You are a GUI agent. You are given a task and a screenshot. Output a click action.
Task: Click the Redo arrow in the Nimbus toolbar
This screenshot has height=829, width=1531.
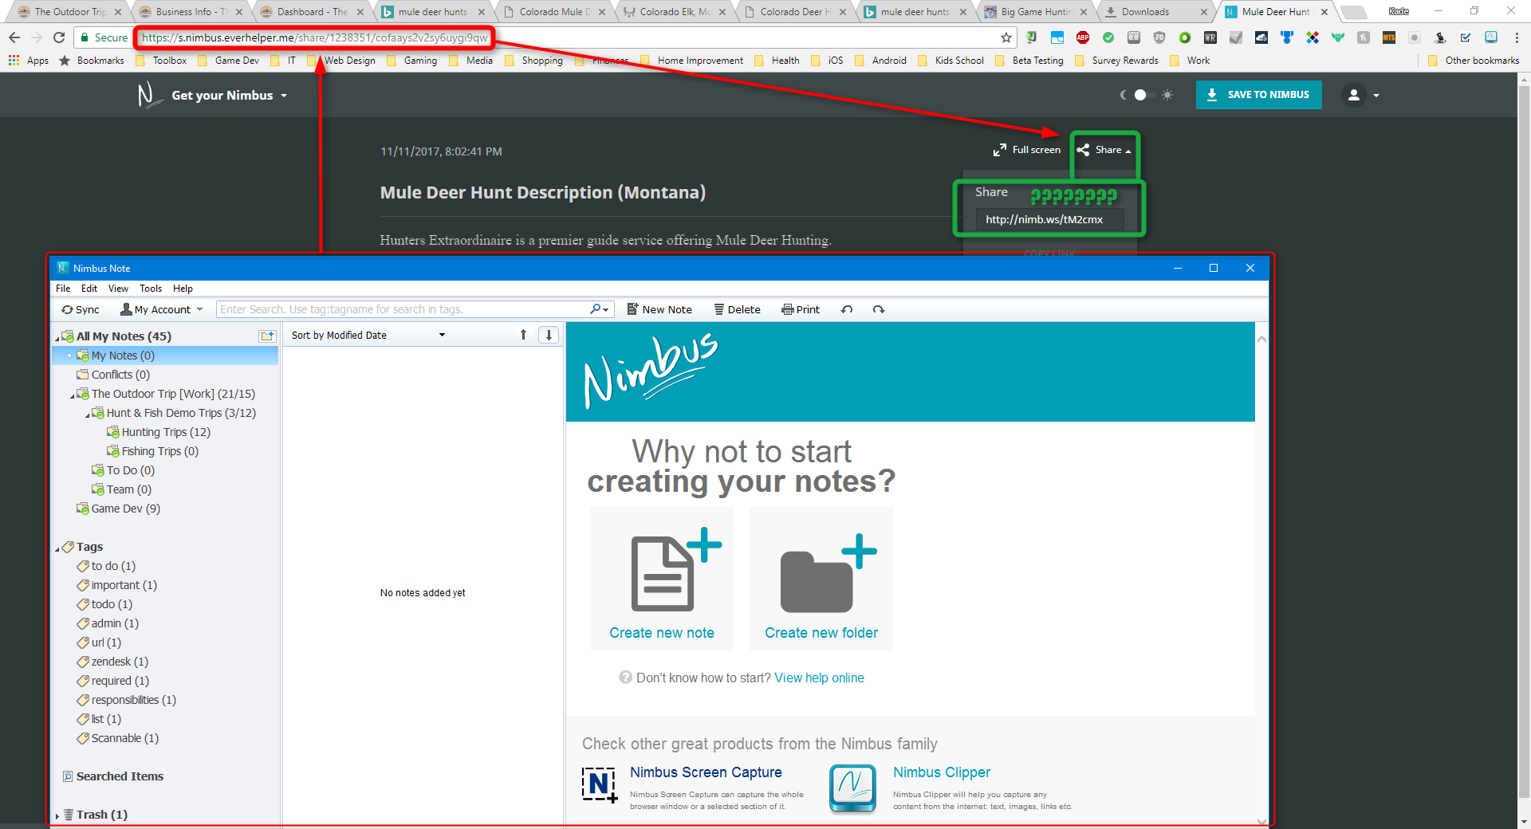[x=879, y=309]
